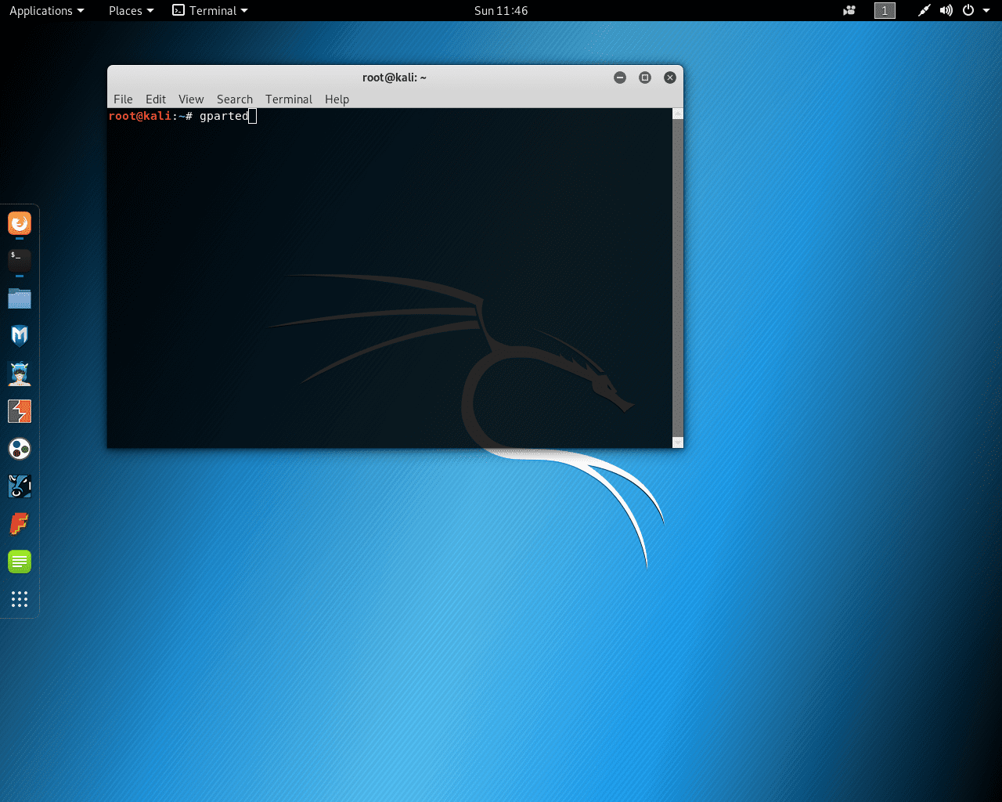This screenshot has width=1002, height=802.
Task: Click the clock showing Sun 11:46
Action: pos(501,11)
